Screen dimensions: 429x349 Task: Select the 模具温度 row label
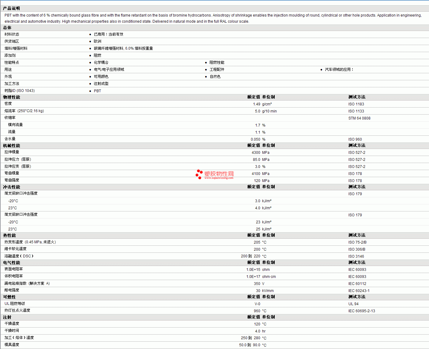[12, 345]
